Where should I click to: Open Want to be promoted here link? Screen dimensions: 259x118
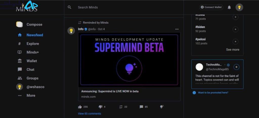pyautogui.click(x=213, y=93)
